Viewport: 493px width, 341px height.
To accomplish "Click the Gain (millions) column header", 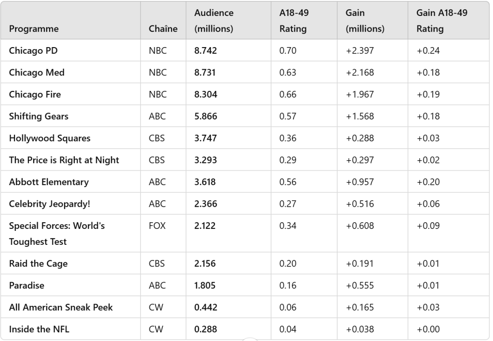I will coord(365,21).
